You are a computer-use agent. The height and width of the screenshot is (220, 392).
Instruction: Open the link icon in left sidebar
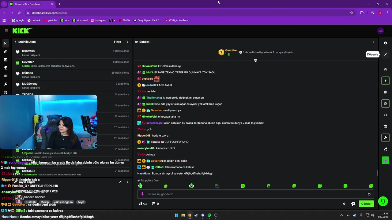(x=6, y=52)
